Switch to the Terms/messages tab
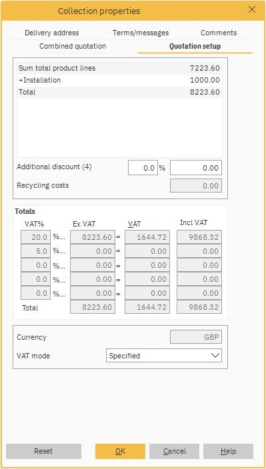 [x=141, y=33]
